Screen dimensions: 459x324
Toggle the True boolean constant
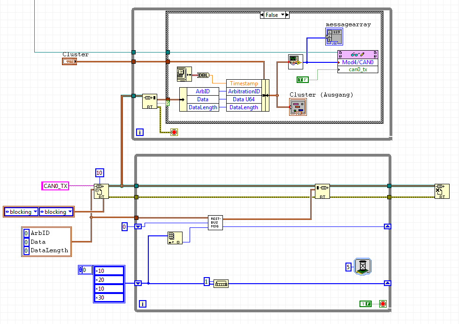[x=303, y=80]
